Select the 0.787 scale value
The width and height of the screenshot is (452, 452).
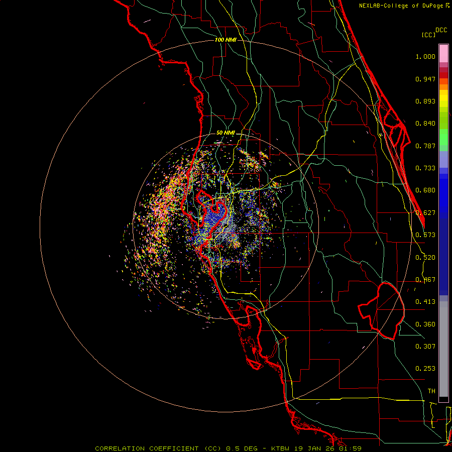[425, 146]
